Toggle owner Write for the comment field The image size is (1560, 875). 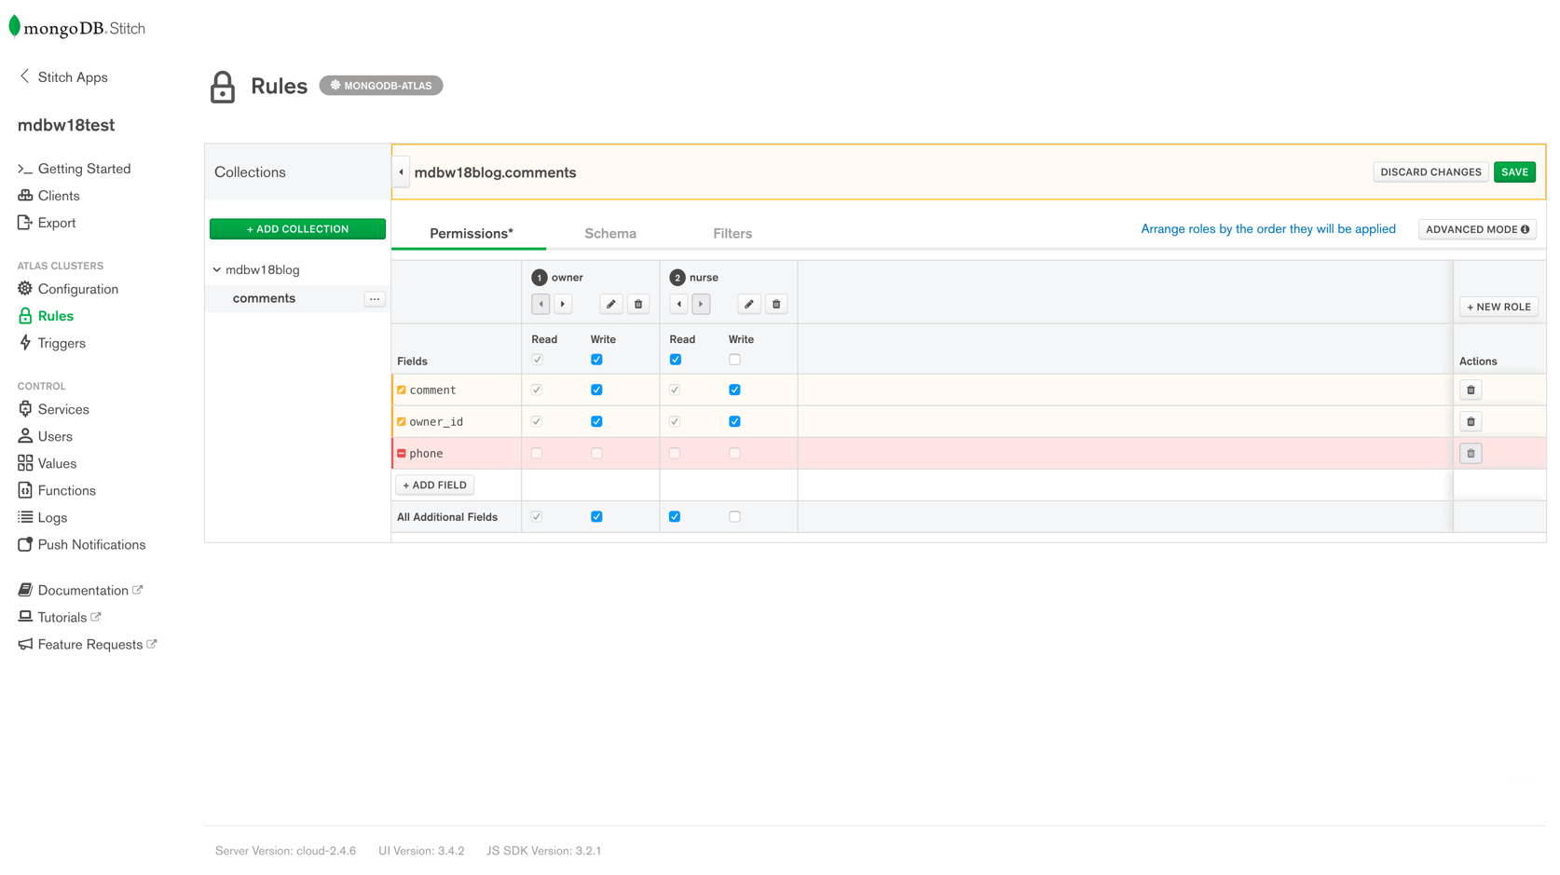coord(596,390)
